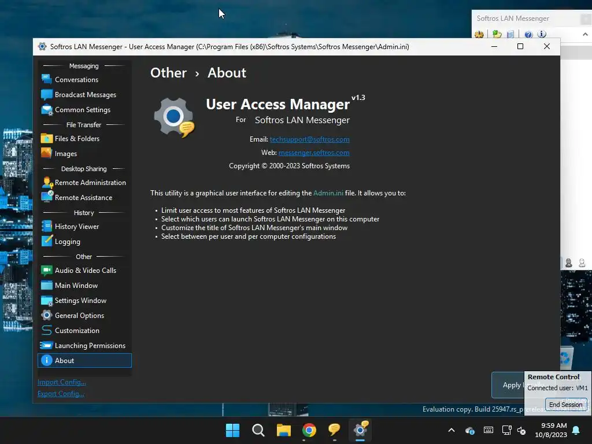Open the messenger.softros.com web link
The height and width of the screenshot is (444, 592).
point(314,153)
